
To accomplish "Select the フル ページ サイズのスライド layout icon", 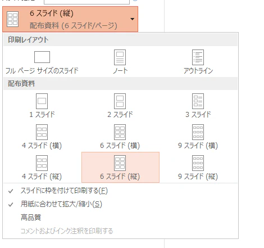I will click(42, 57).
